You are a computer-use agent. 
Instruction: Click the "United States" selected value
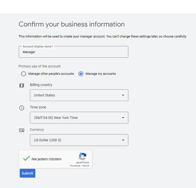(44, 95)
